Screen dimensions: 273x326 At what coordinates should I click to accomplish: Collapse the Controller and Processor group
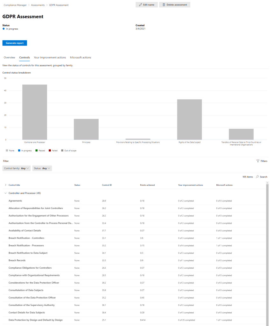(x=5, y=193)
